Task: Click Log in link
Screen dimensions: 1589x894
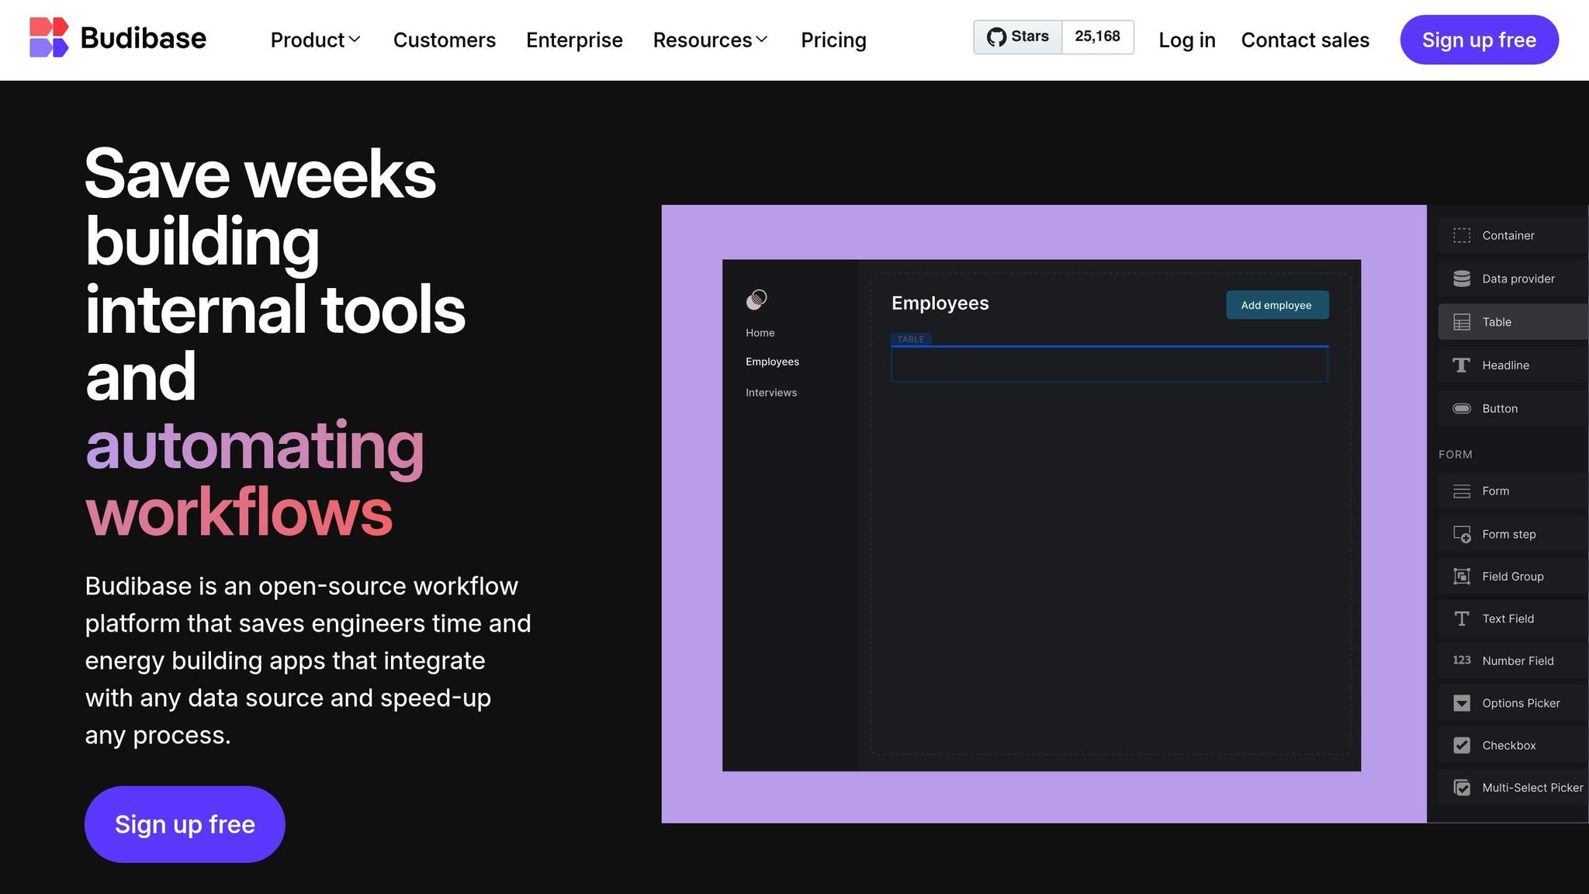Action: pos(1186,40)
